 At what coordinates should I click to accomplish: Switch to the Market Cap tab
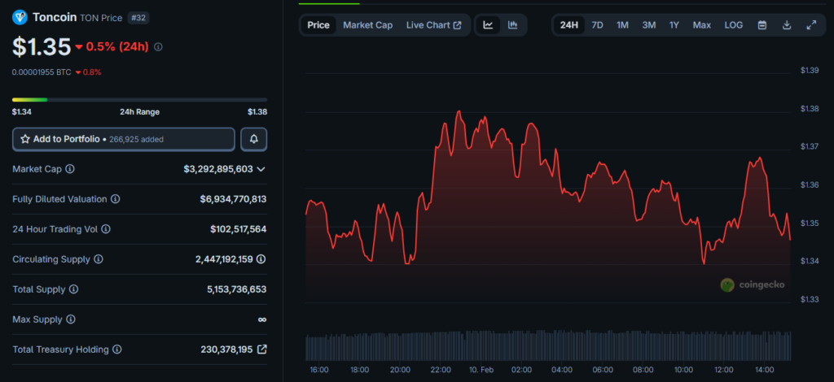[x=367, y=25]
